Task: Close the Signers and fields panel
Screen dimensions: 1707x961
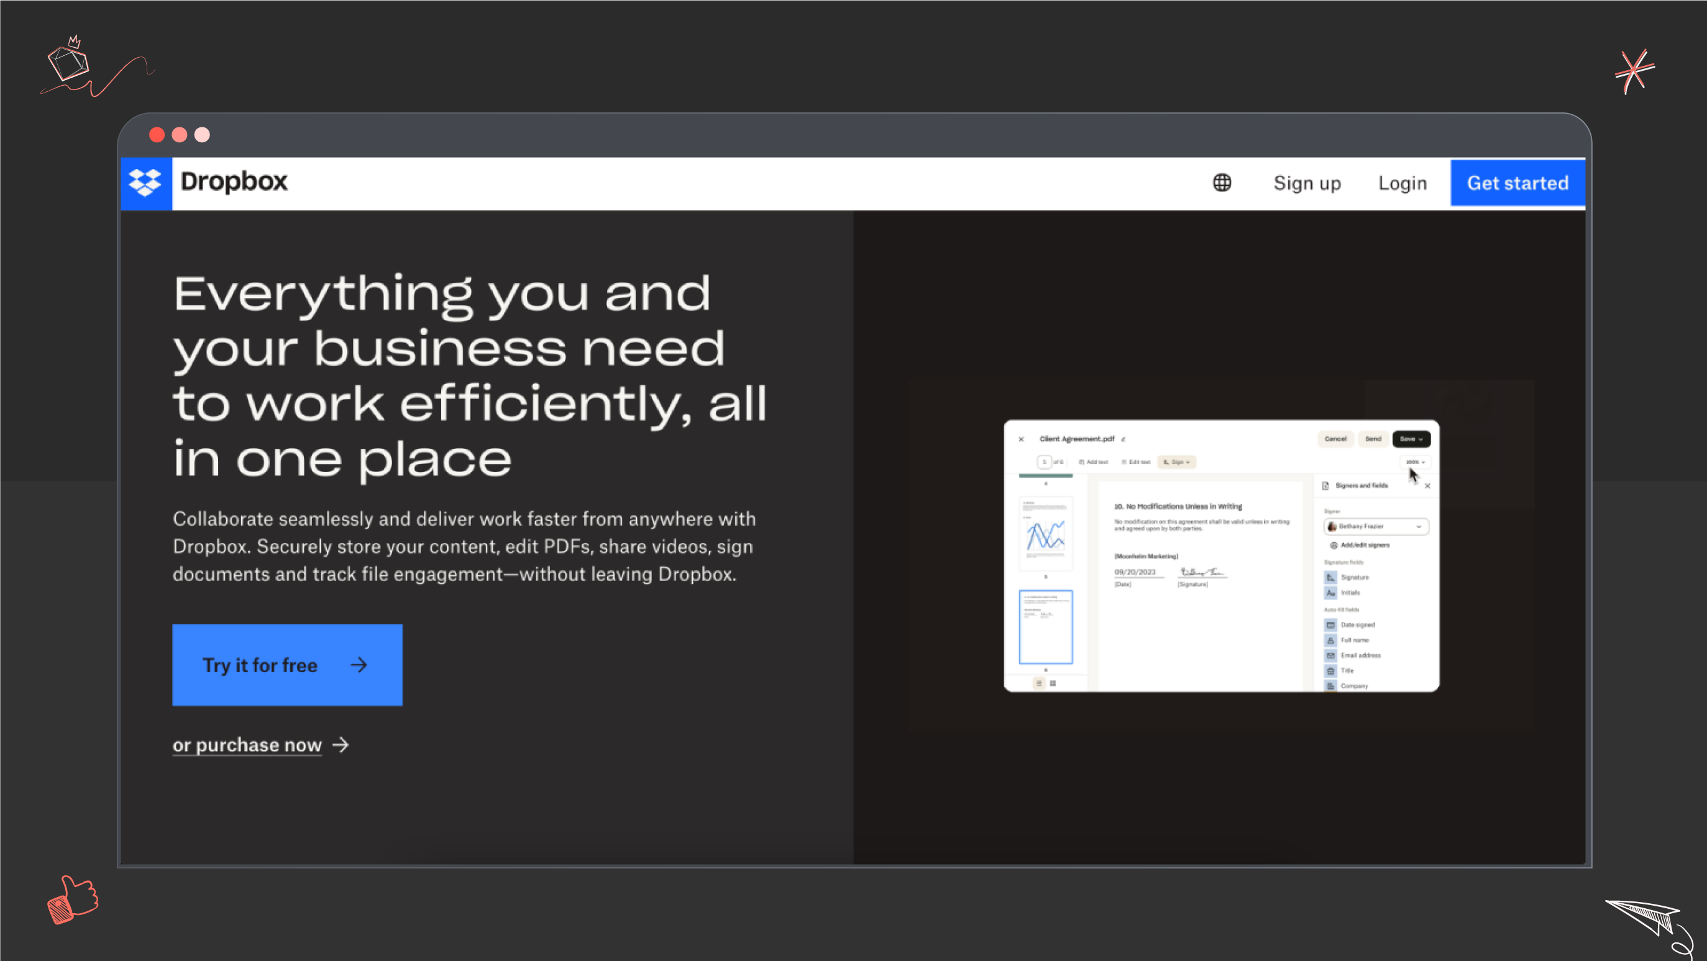Action: point(1427,487)
